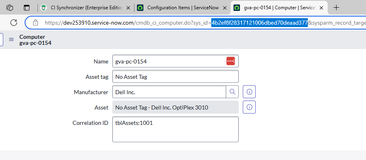Click the read-only Asset field
Screen dimensions: 366x160
(x=175, y=107)
